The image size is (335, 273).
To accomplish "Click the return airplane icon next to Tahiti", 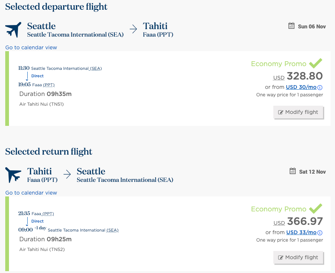I will (13, 175).
